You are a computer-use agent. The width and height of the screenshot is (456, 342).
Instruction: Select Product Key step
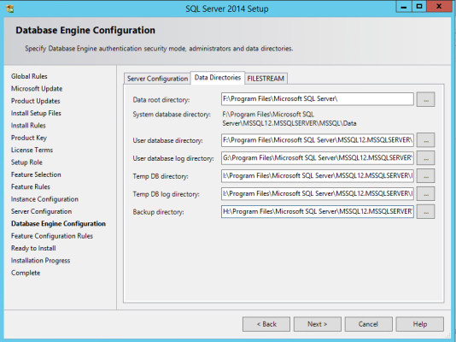29,138
